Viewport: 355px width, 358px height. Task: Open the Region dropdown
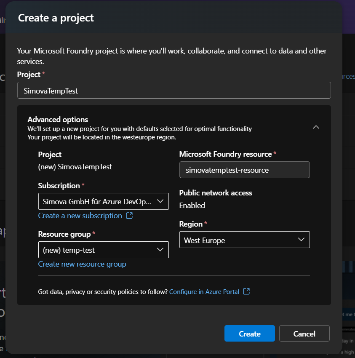pyautogui.click(x=245, y=240)
